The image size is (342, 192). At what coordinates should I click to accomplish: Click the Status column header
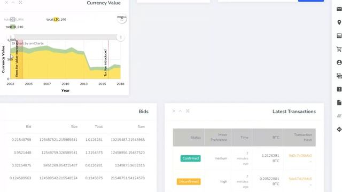[189, 138]
